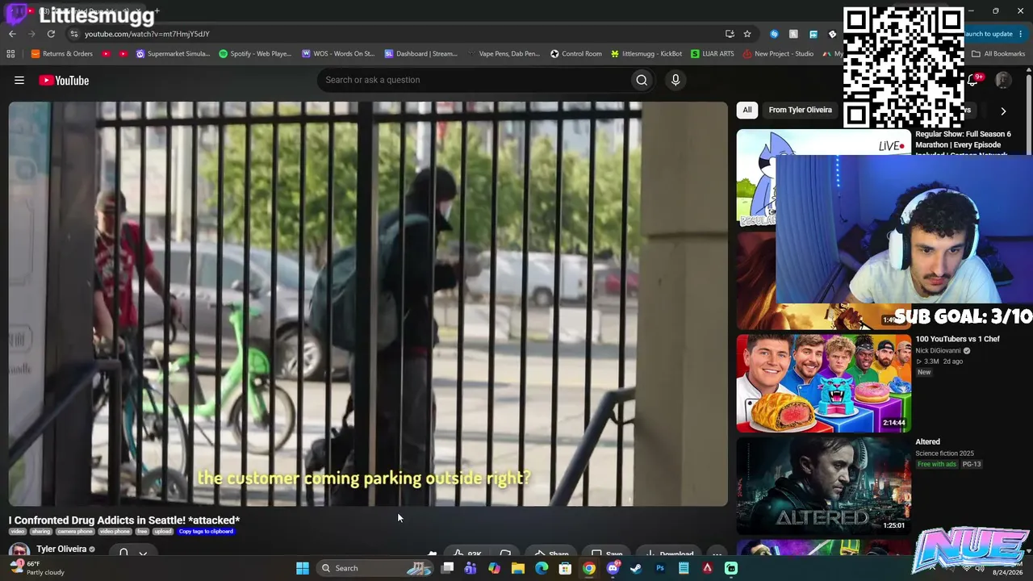Bookmark this page with the star icon
The height and width of the screenshot is (581, 1033).
[x=747, y=34]
